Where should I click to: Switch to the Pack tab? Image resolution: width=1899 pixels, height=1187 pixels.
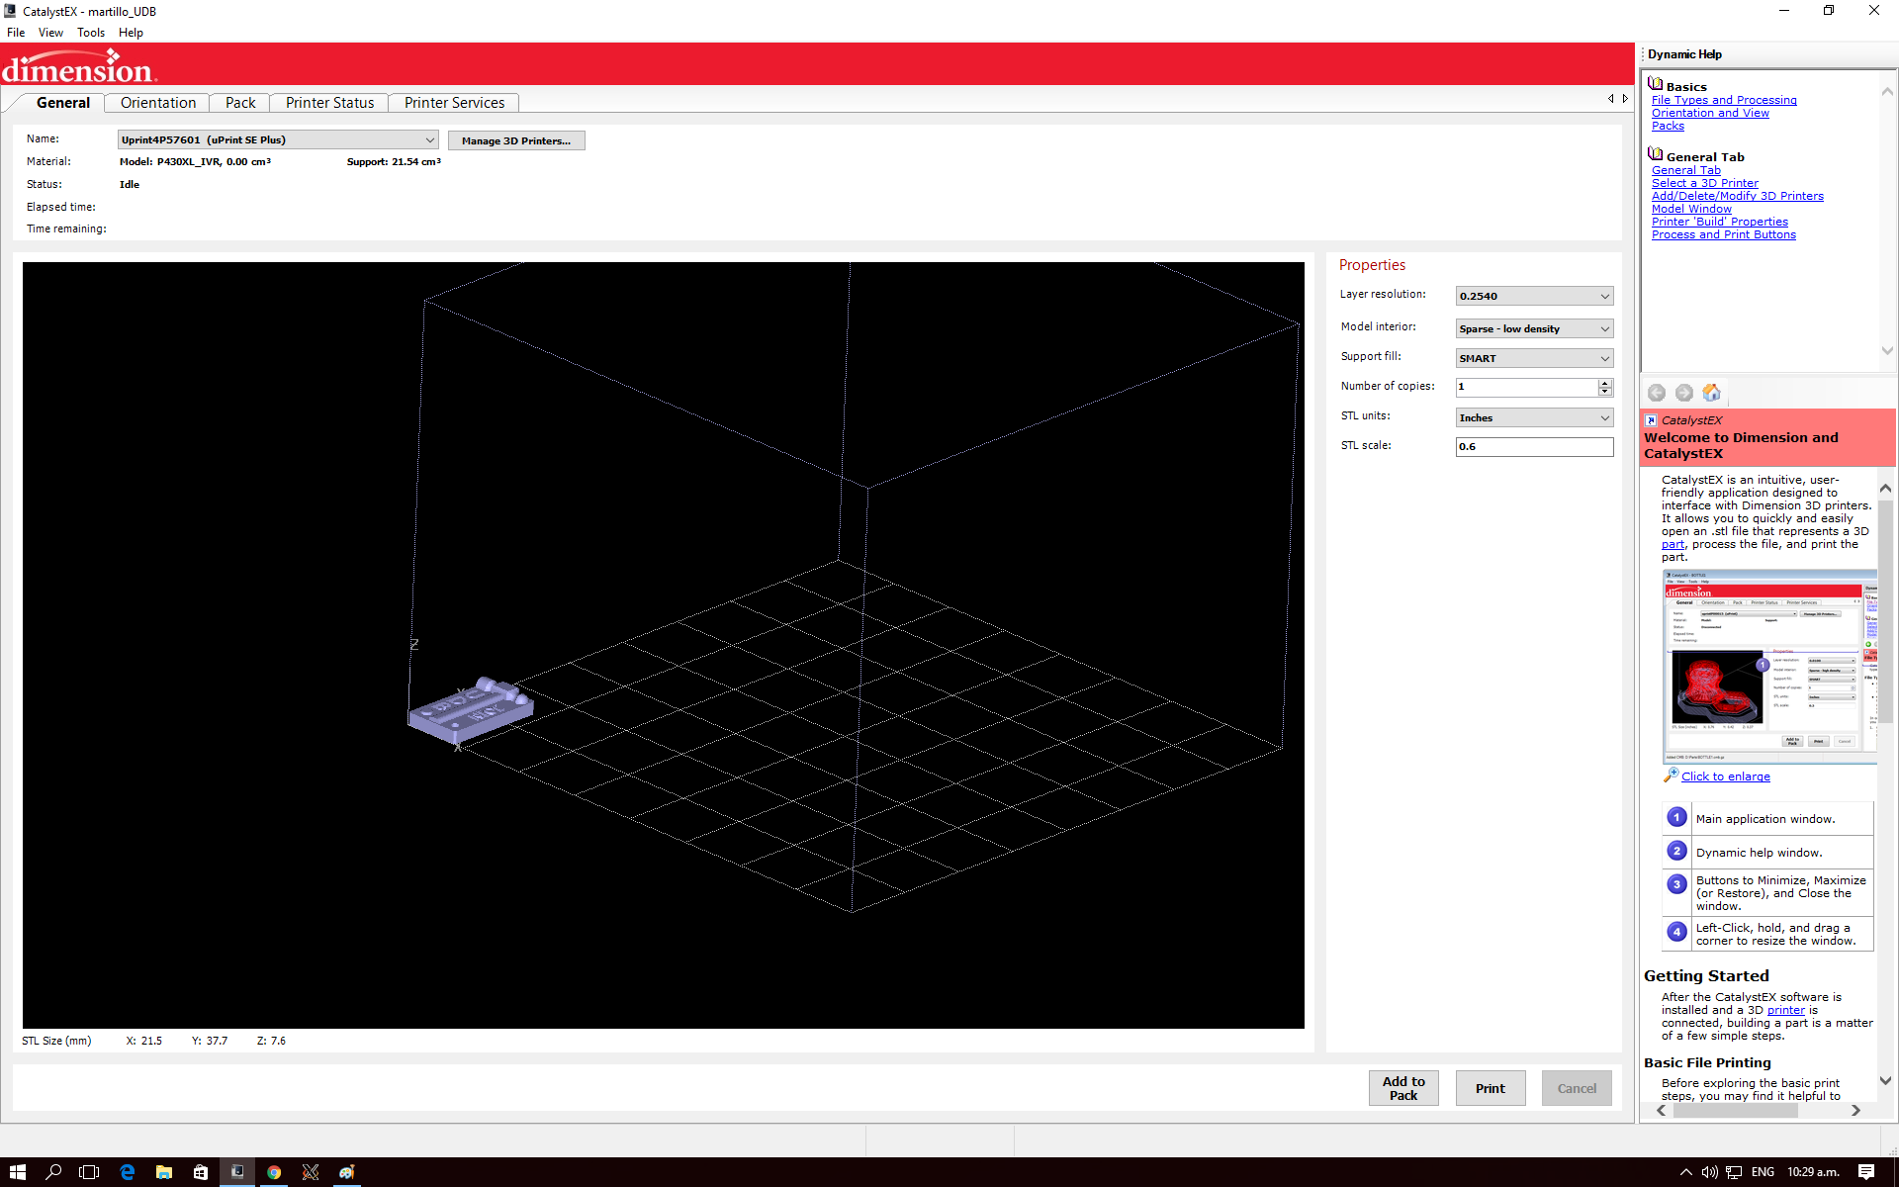240,103
